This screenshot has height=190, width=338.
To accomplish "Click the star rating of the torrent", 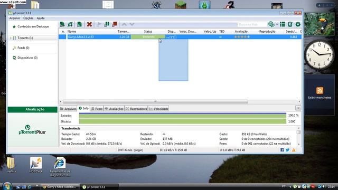I will 242,37.
